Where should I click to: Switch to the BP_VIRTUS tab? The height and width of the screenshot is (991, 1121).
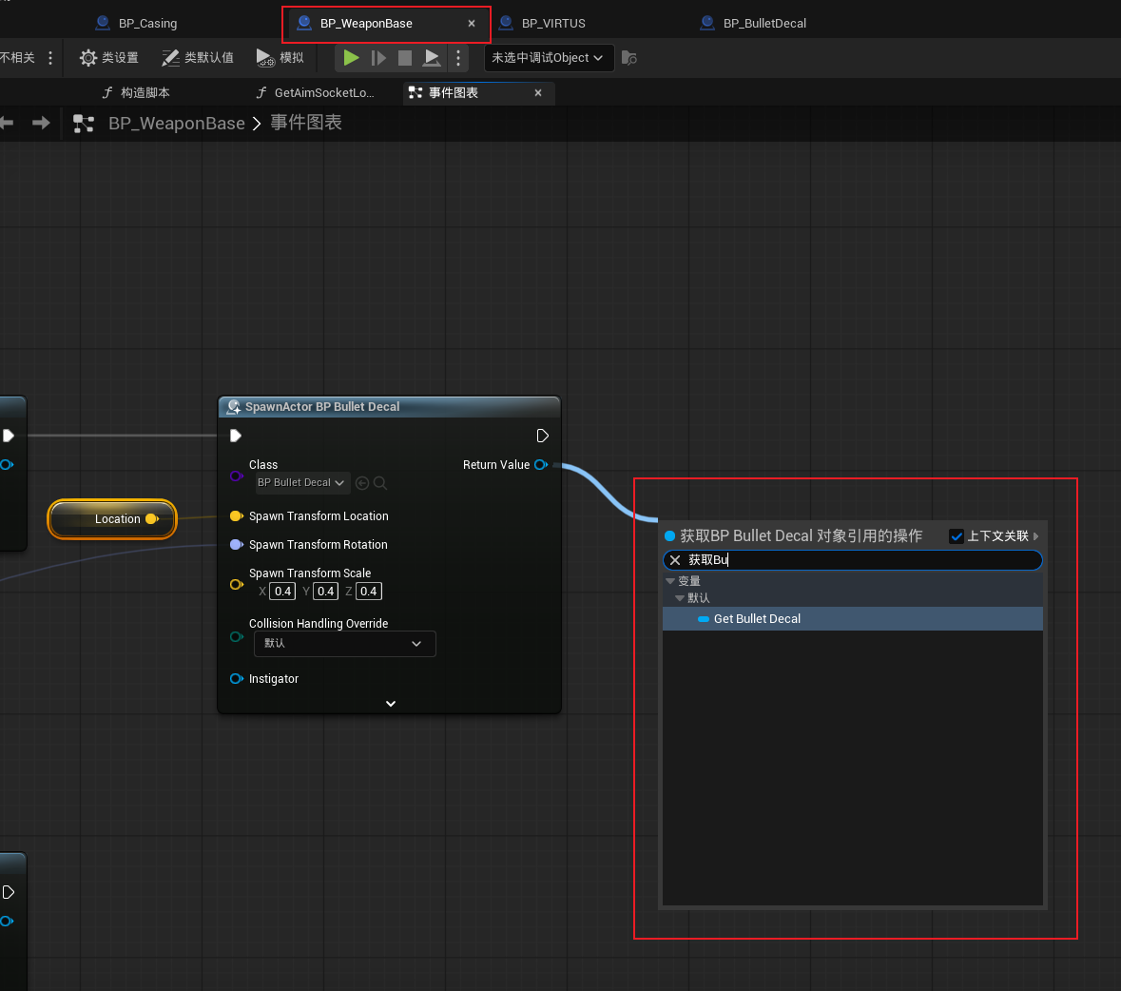(542, 23)
